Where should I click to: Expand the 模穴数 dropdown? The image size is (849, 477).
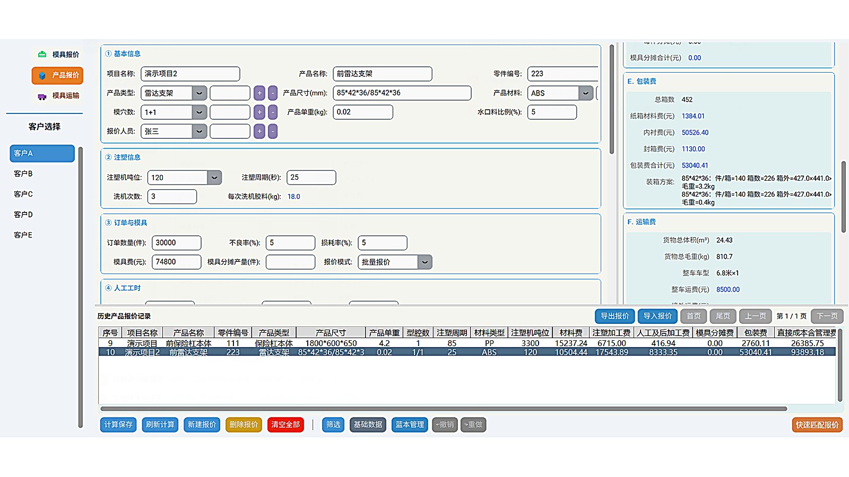pyautogui.click(x=199, y=112)
